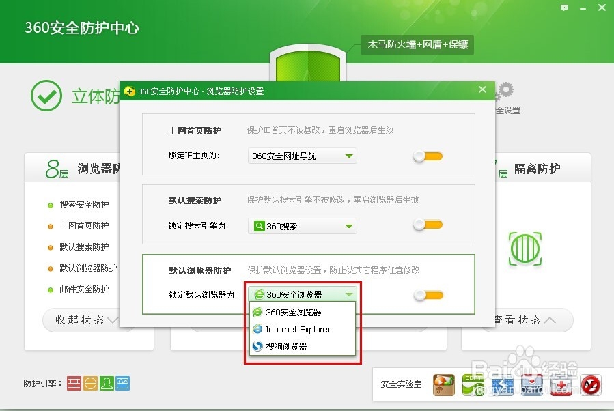The width and height of the screenshot is (614, 411).
Task: Open the 锁定IE主页为 dropdown
Action: pos(301,156)
